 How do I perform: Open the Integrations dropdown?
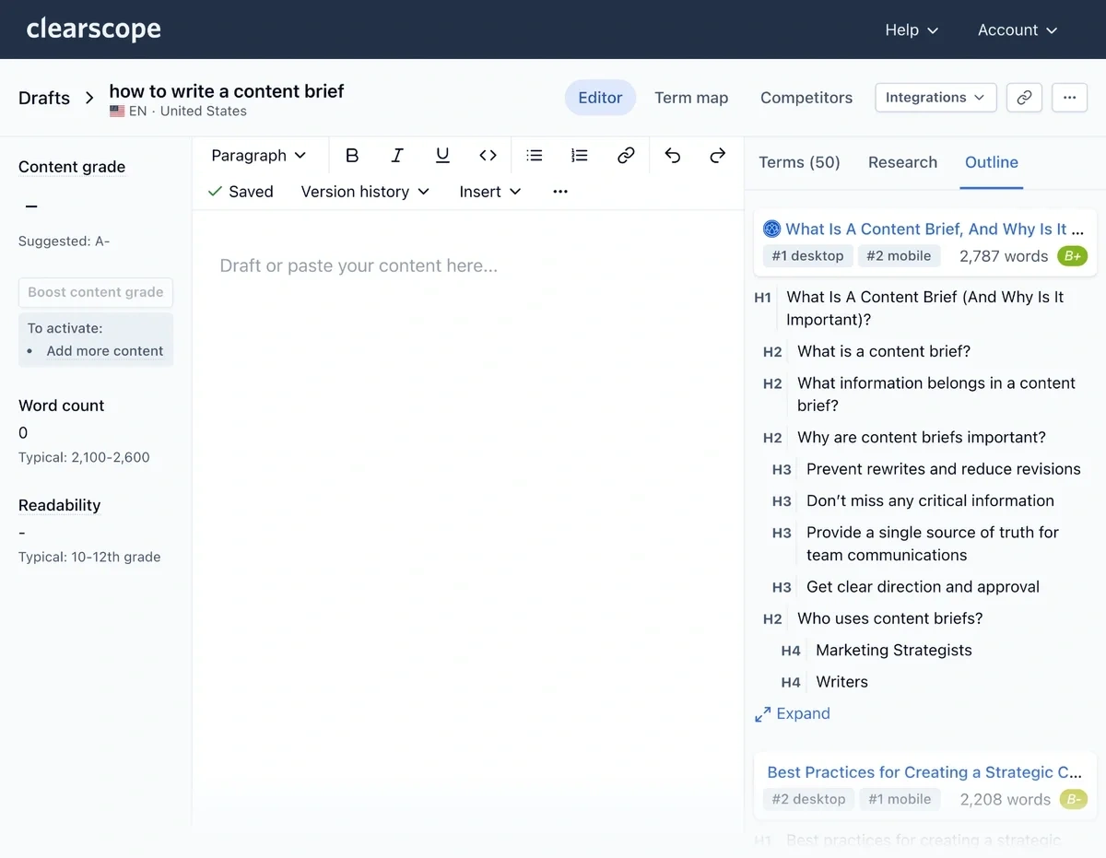935,98
